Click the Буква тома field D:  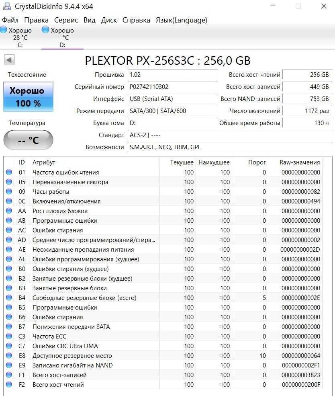point(173,123)
